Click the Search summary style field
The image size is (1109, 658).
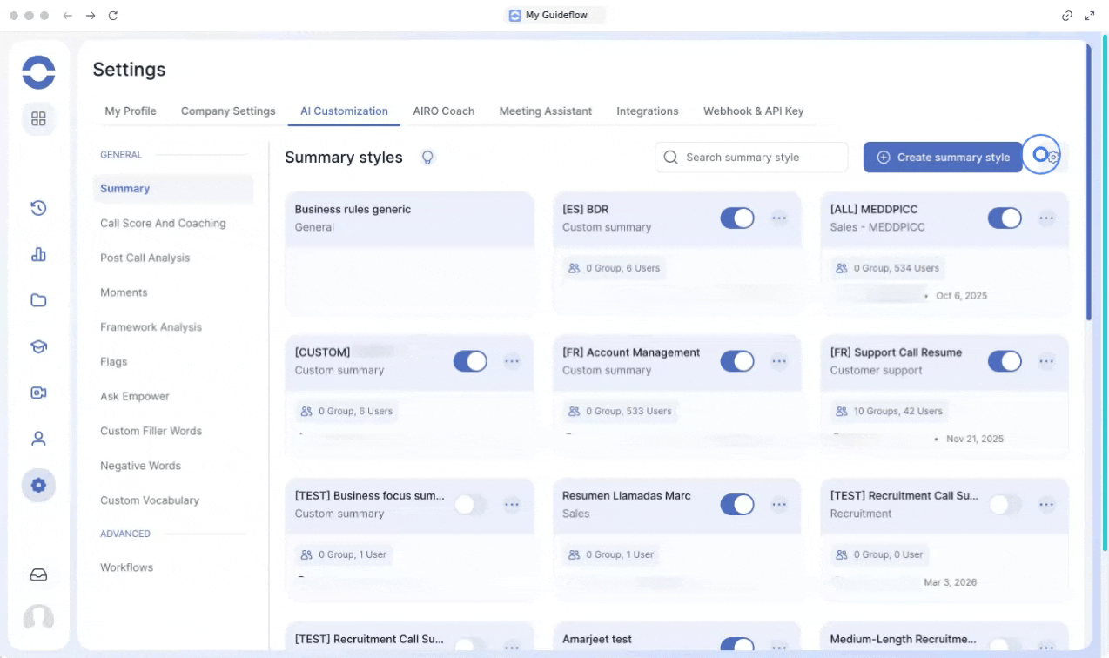751,158
